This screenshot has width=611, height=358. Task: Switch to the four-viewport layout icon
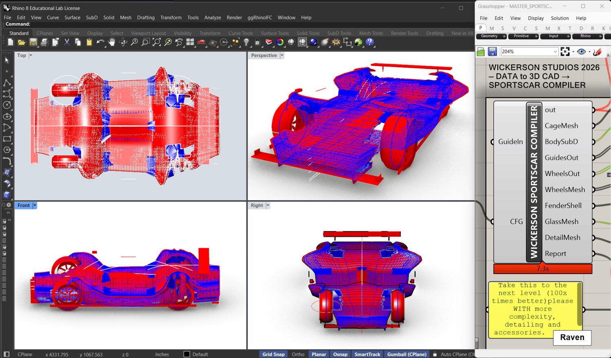[190, 42]
